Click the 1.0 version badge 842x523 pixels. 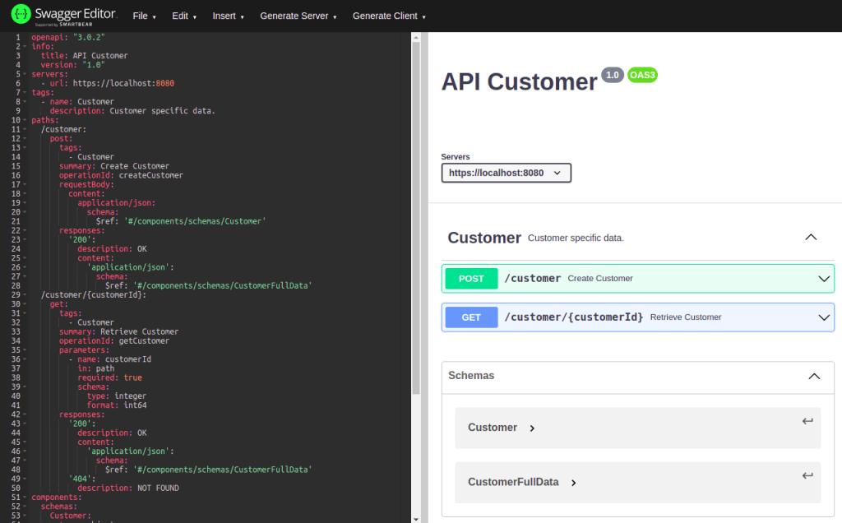[612, 74]
